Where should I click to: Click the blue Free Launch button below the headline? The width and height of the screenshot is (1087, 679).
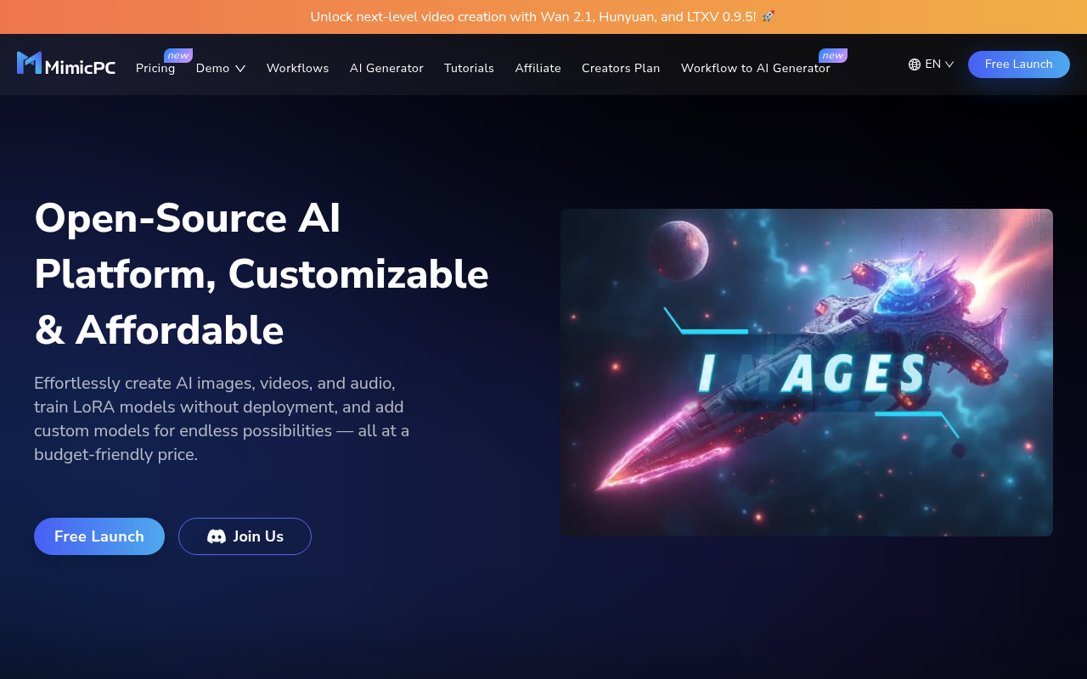tap(99, 536)
